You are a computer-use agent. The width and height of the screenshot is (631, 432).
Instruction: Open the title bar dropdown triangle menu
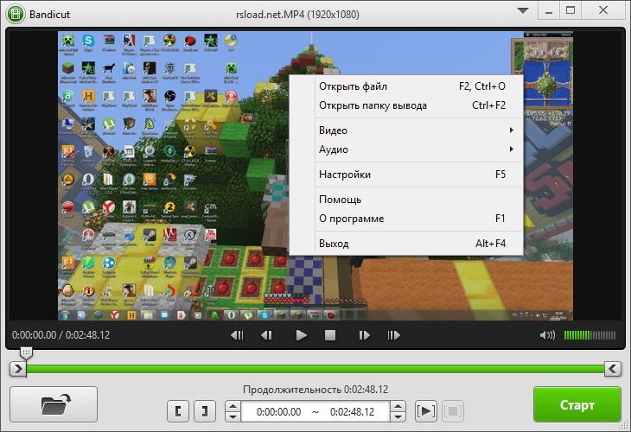(x=523, y=11)
